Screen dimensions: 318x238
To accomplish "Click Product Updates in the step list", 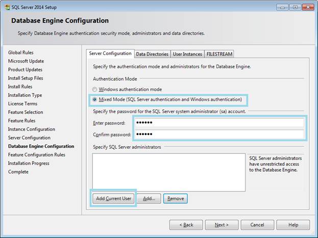I will coord(25,69).
